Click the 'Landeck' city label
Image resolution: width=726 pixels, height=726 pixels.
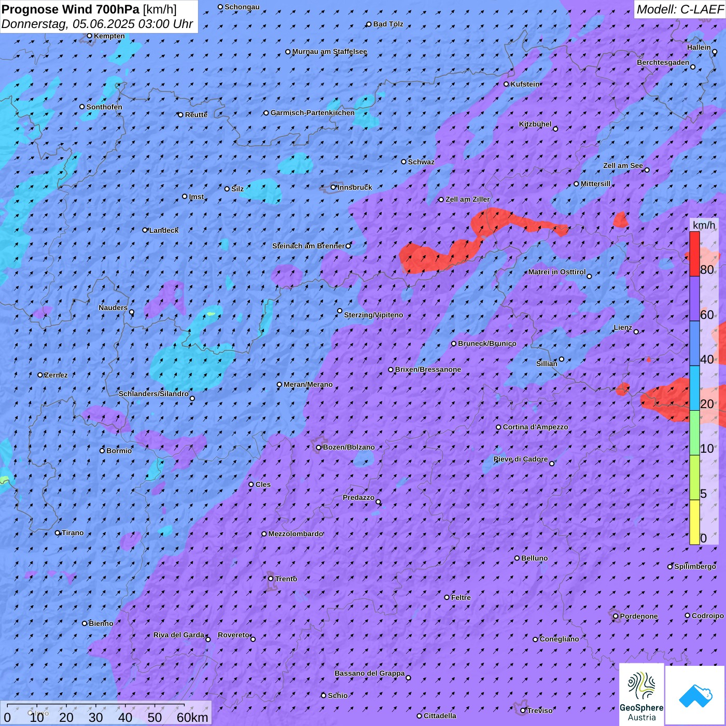click(x=164, y=230)
